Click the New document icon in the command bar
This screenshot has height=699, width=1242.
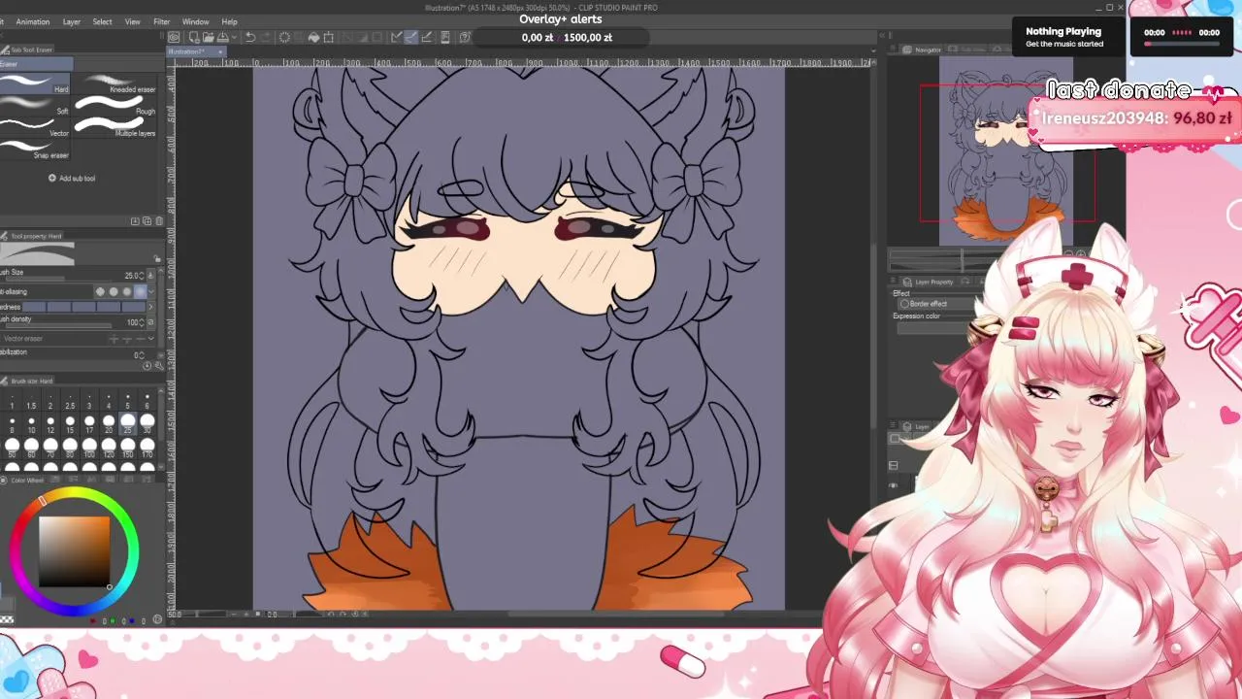tap(194, 38)
